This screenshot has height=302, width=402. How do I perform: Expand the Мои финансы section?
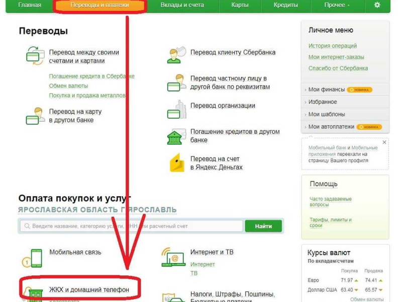pyautogui.click(x=326, y=90)
